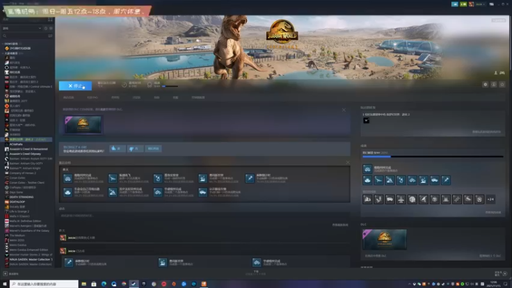This screenshot has width=512, height=288.
Task: Open DLC thumbnail under the DLC notice
Action: (x=83, y=125)
